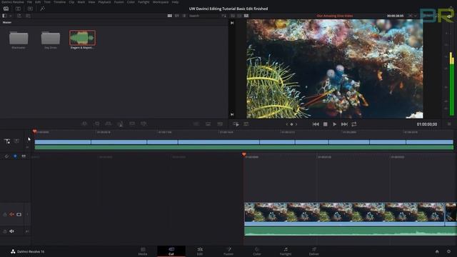The image size is (457, 257).
Task: Click the Smart Insert edit icon
Action: tap(84, 124)
